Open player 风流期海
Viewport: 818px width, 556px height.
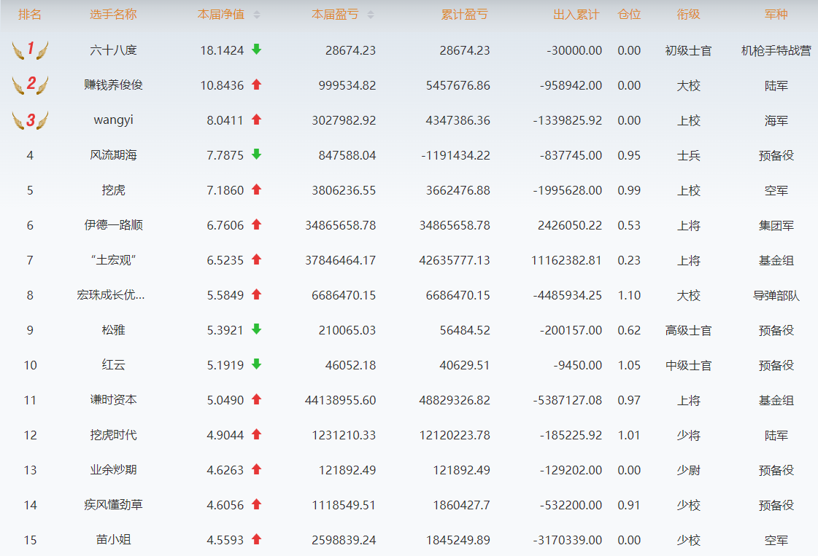[113, 155]
